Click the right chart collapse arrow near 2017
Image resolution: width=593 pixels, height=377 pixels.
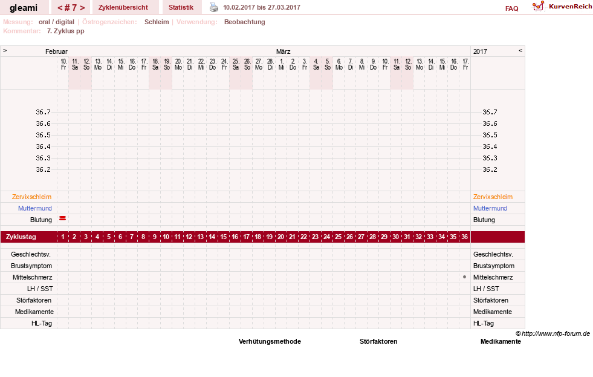tap(520, 50)
